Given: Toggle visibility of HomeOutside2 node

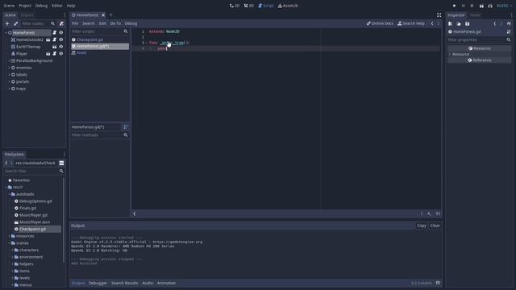Looking at the screenshot, I should 61,39.
